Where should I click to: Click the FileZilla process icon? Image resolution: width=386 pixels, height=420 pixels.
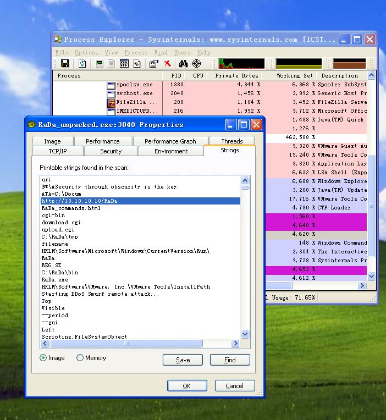point(111,102)
